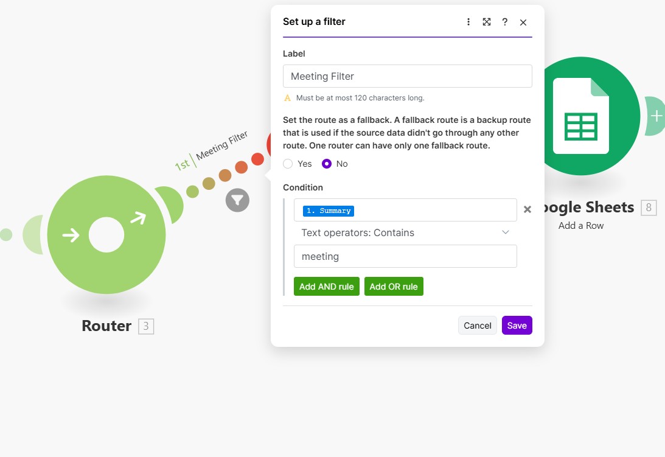Click the gray filter funnel icon
The height and width of the screenshot is (457, 665).
pos(237,200)
